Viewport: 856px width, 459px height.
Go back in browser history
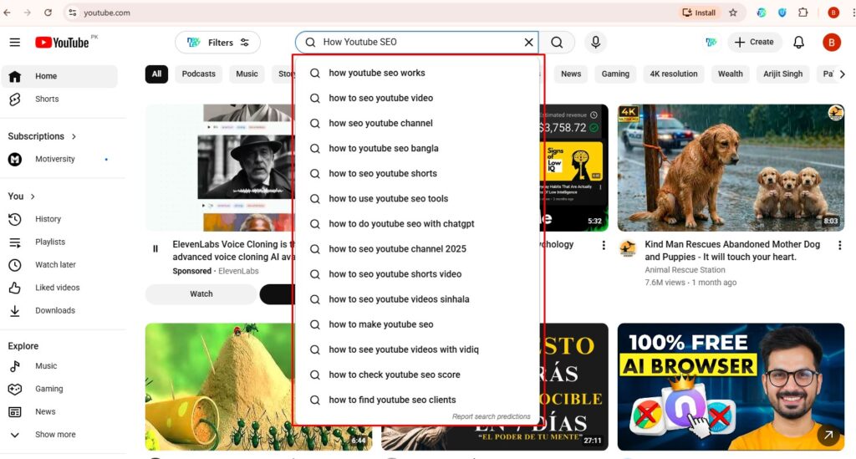click(x=7, y=13)
